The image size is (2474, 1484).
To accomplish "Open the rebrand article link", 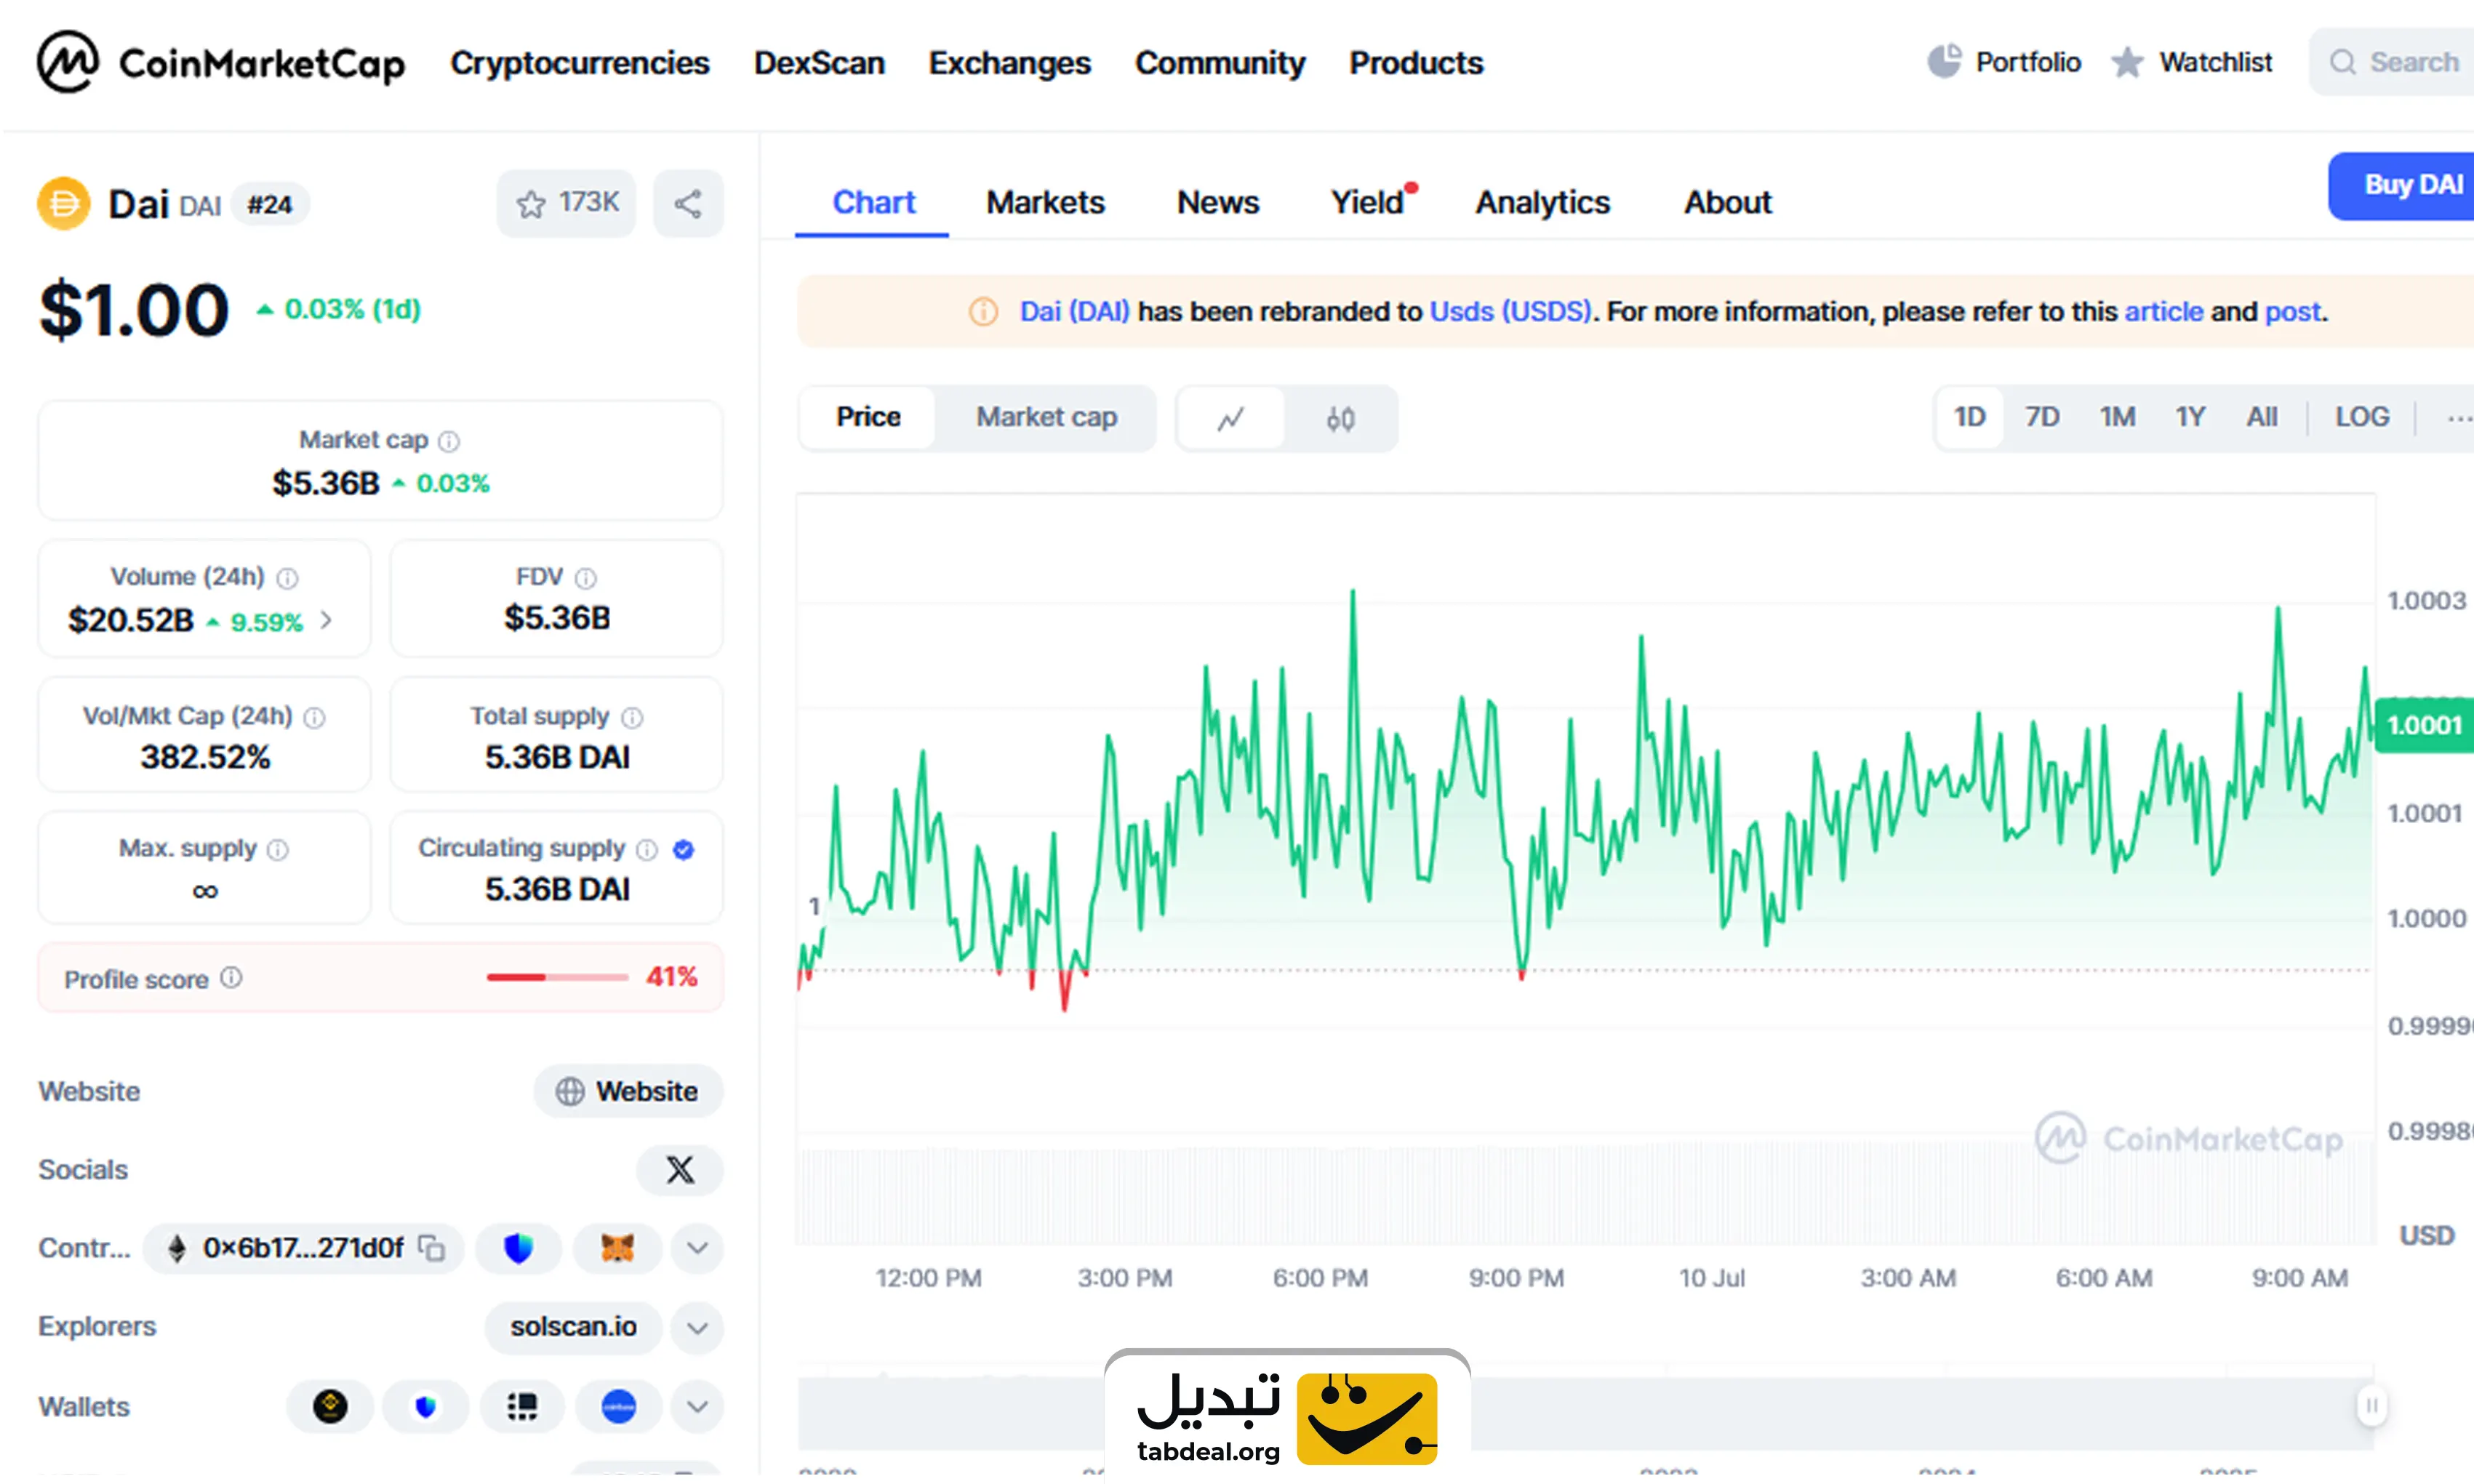I will pyautogui.click(x=2163, y=311).
